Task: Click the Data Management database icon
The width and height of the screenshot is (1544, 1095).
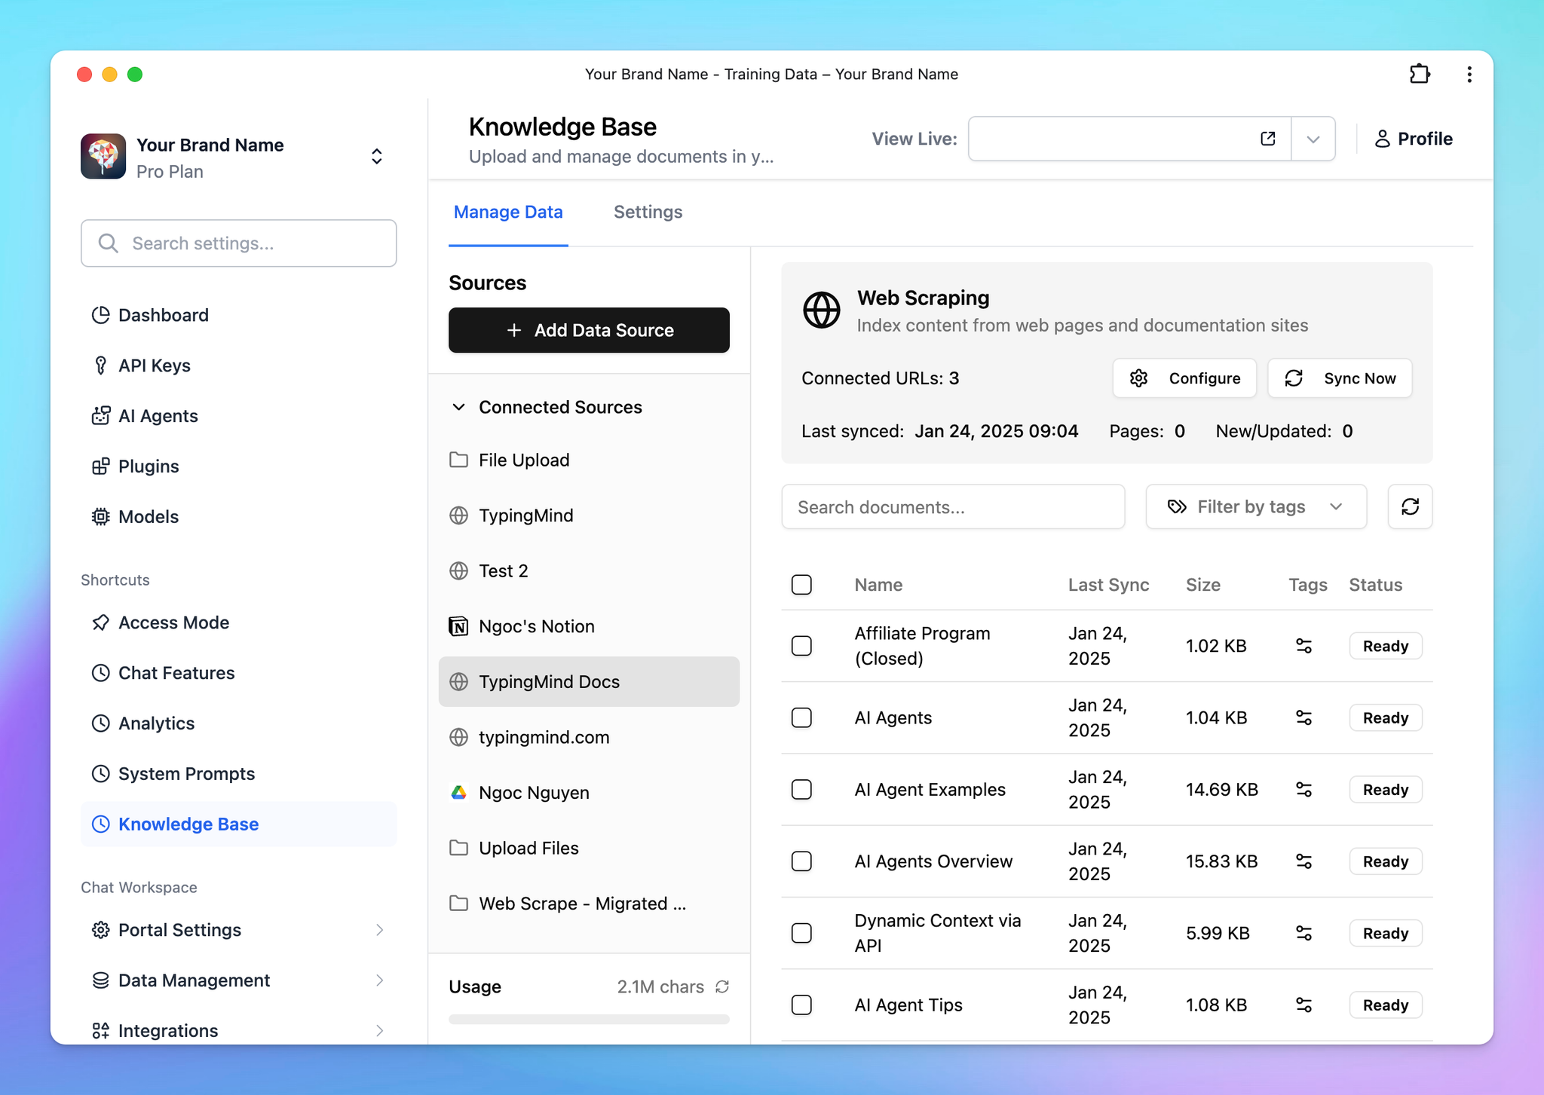Action: (100, 980)
